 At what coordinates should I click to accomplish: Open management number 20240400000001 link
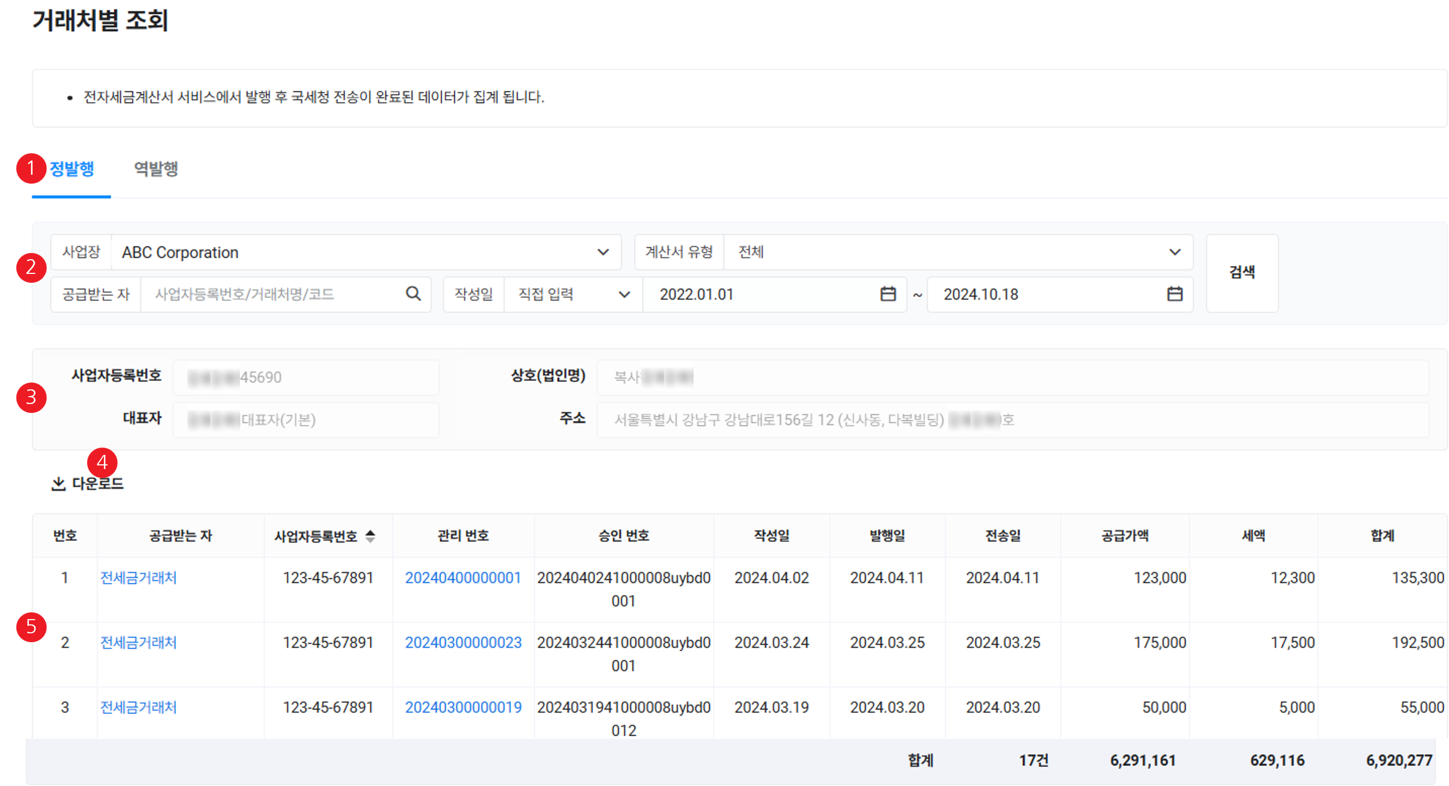point(463,577)
